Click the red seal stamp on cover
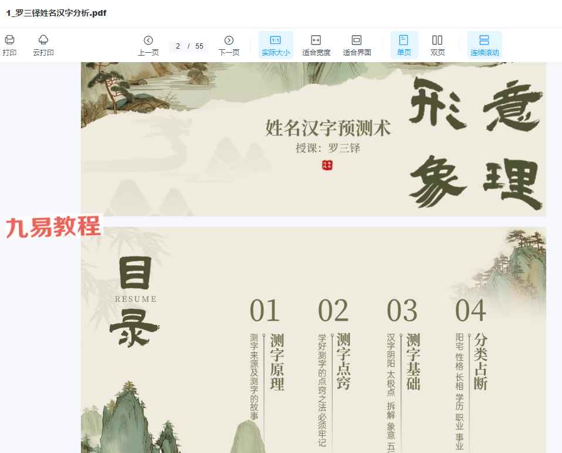The width and height of the screenshot is (562, 453). pos(327,165)
